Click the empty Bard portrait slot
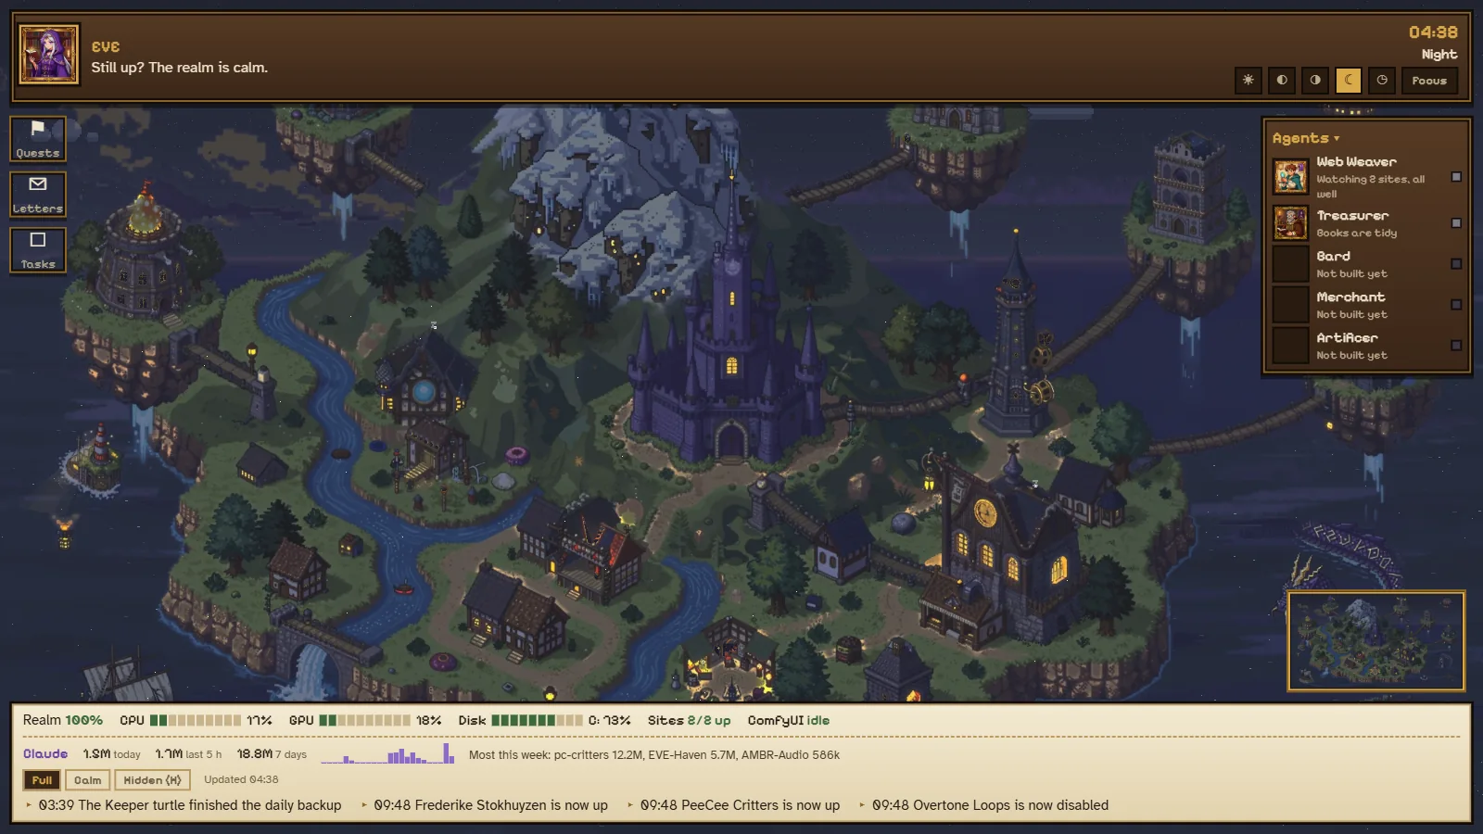The height and width of the screenshot is (834, 1483). pyautogui.click(x=1290, y=264)
